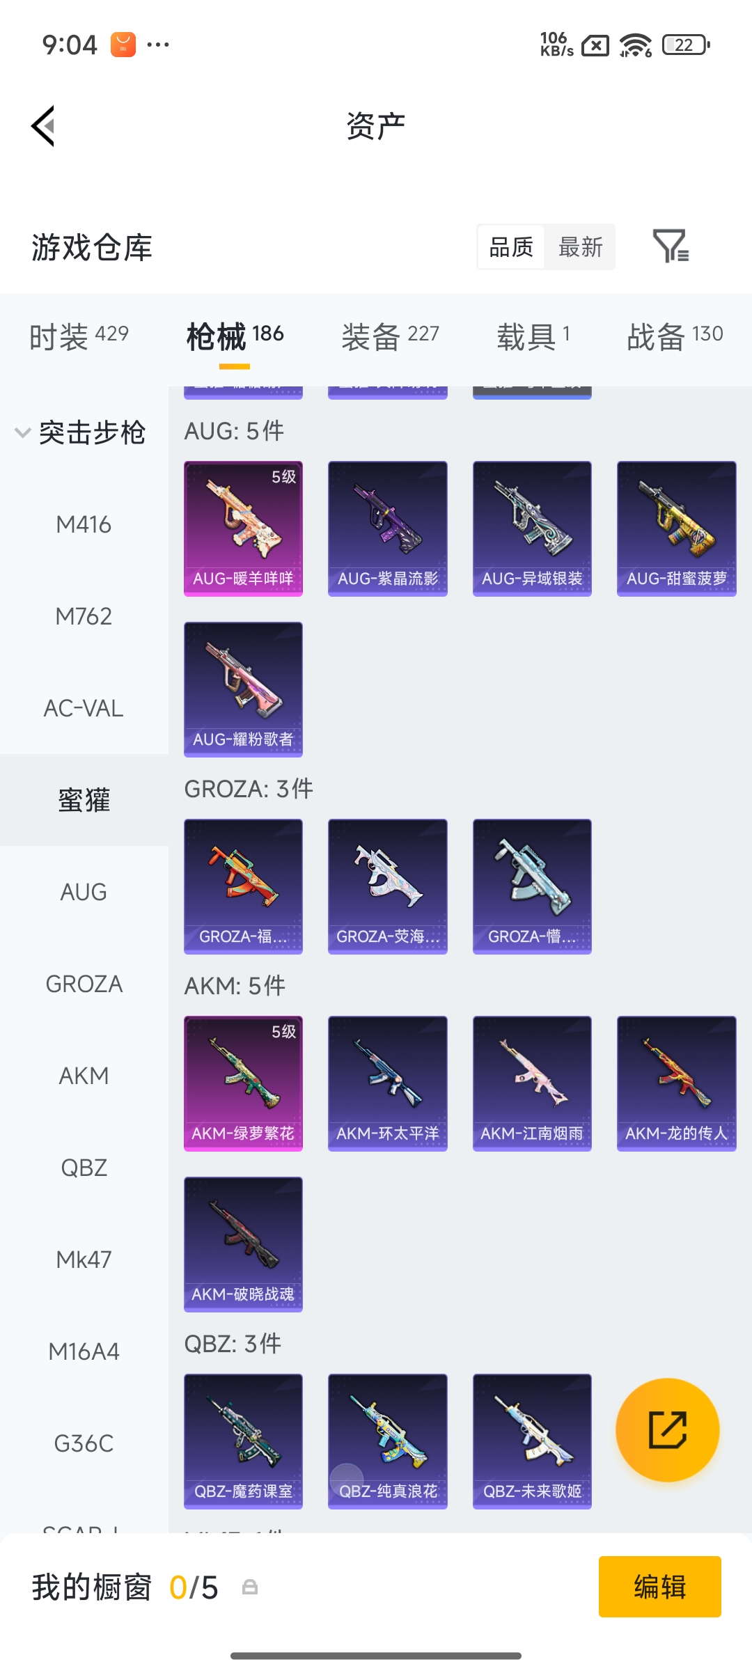Select the QBZ-未来歌姬 weapon skin

pyautogui.click(x=532, y=1441)
